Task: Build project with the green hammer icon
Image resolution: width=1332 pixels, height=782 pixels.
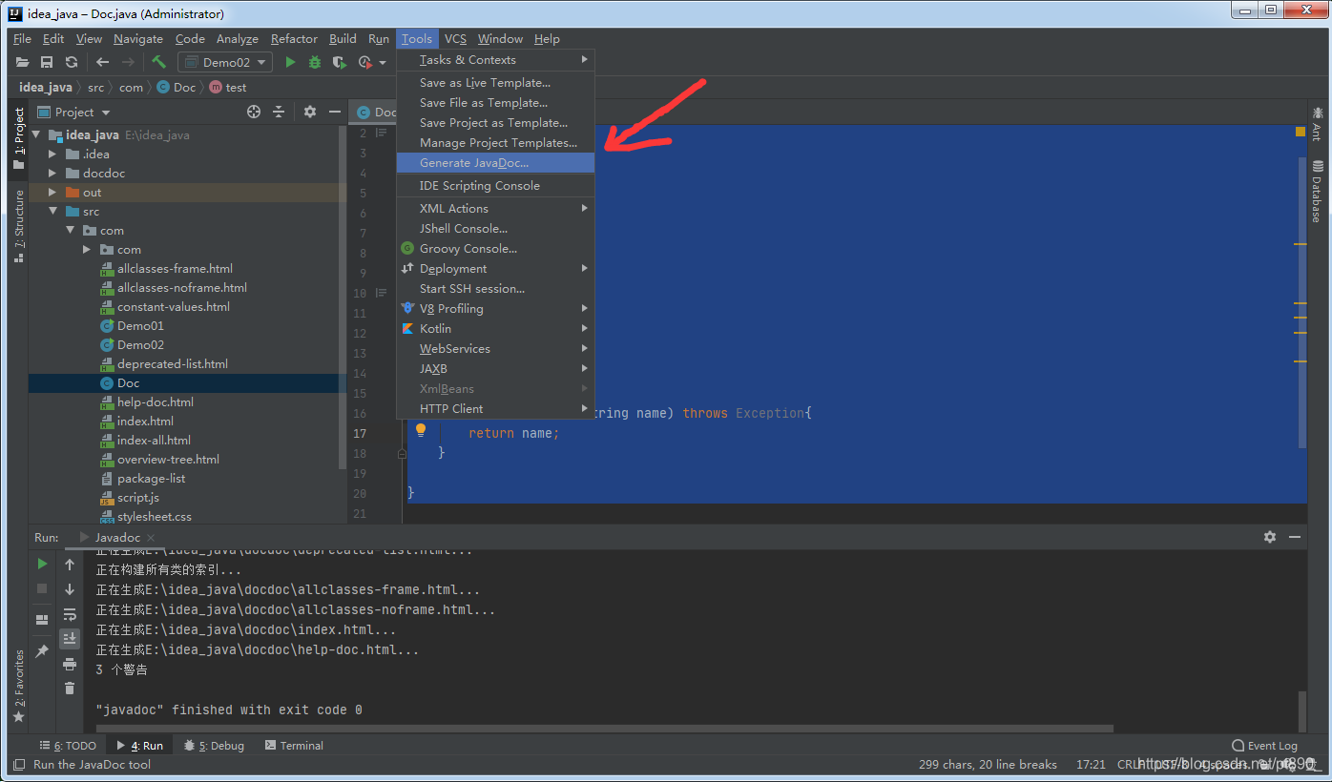Action: 158,62
